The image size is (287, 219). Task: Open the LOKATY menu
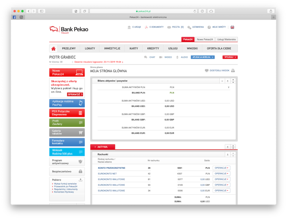pos(90,49)
